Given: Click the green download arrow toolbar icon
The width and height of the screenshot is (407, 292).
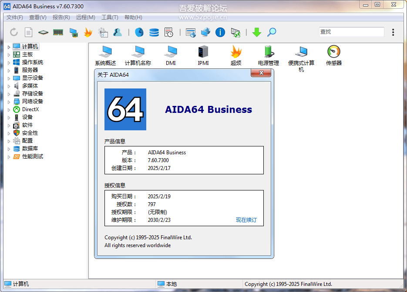Looking at the screenshot, I should pyautogui.click(x=257, y=32).
